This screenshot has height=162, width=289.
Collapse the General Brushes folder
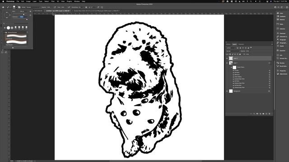point(5,32)
